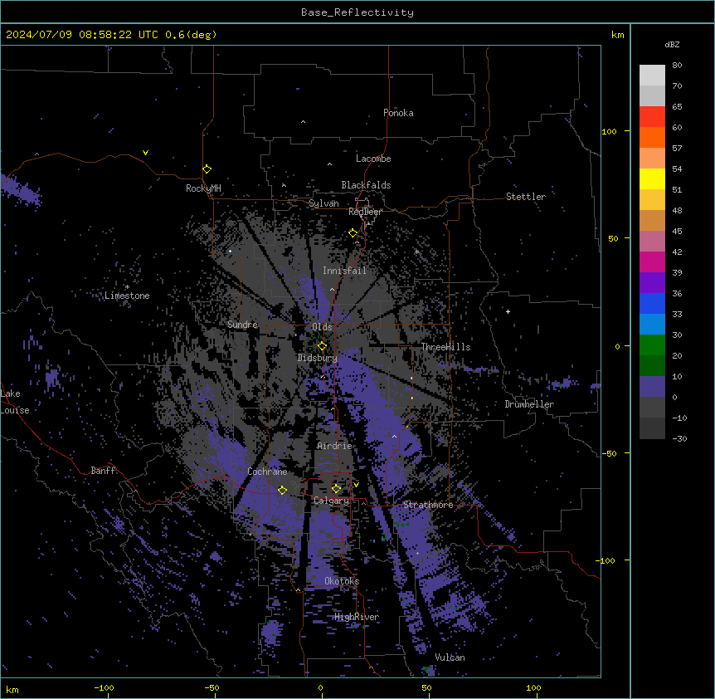Select the HighRiver map label
Viewport: 715px width, 699px height.
(357, 617)
